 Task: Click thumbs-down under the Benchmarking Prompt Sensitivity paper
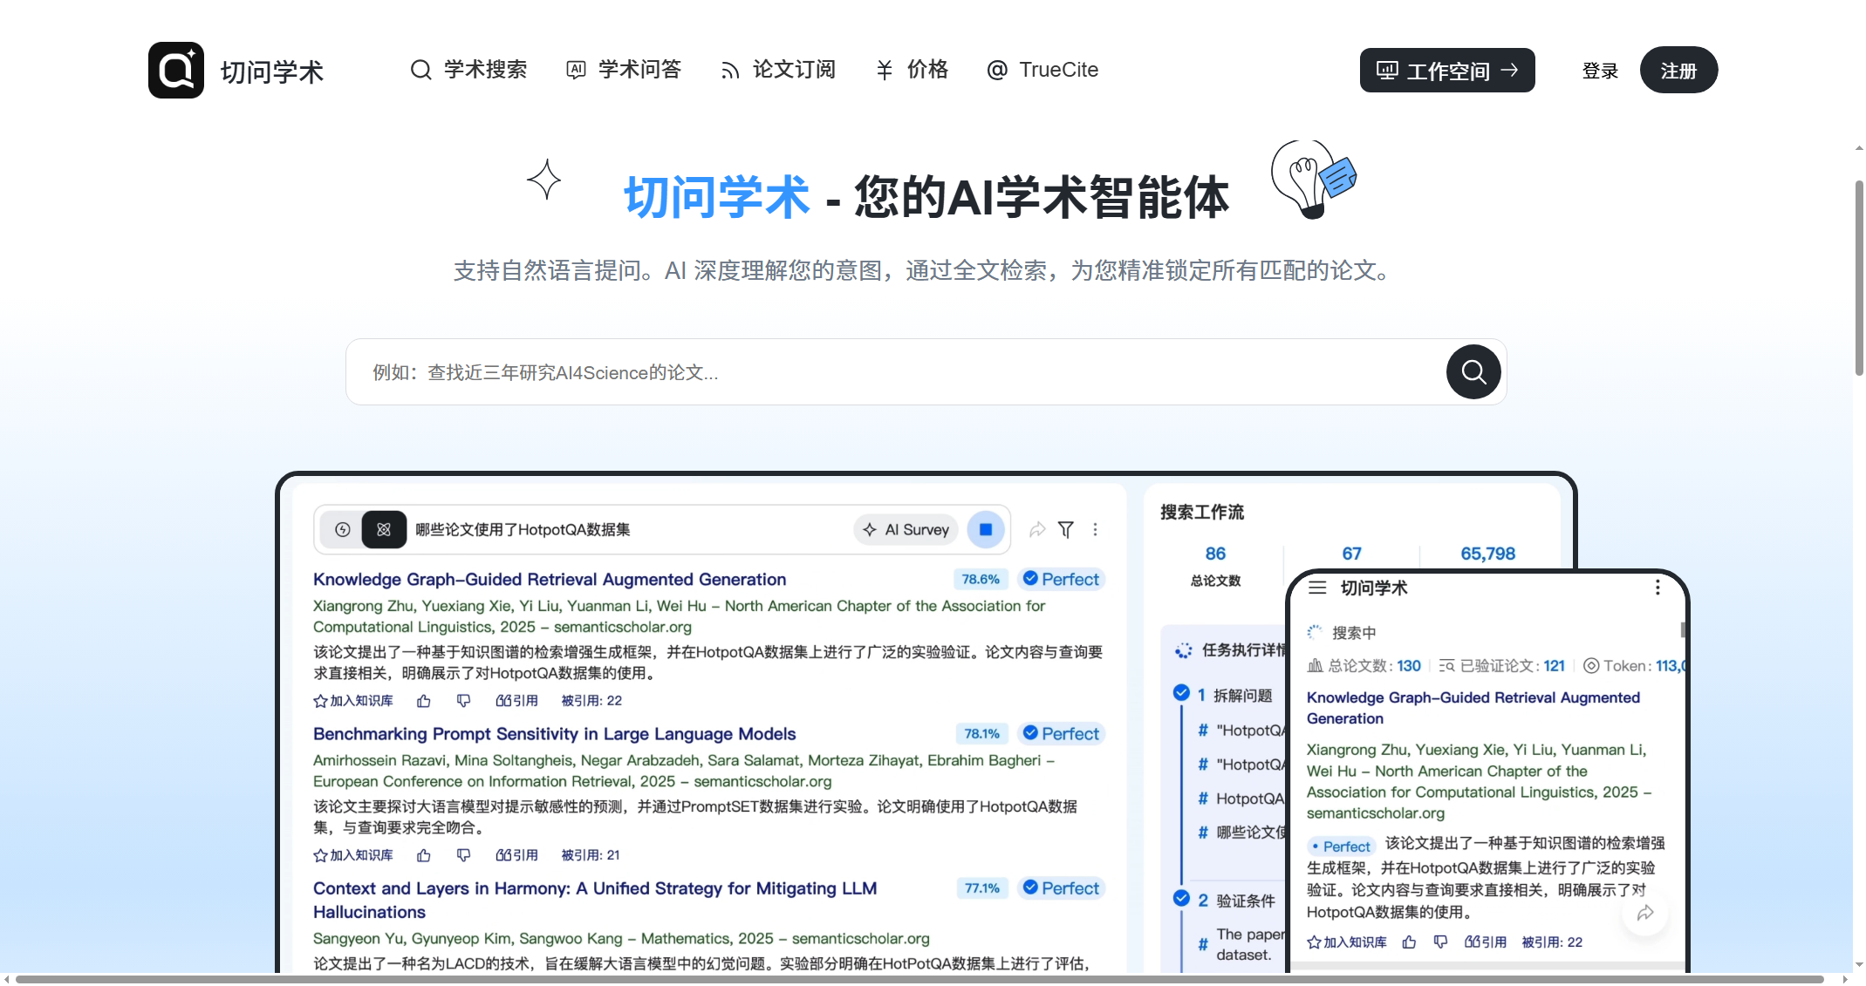pos(463,855)
